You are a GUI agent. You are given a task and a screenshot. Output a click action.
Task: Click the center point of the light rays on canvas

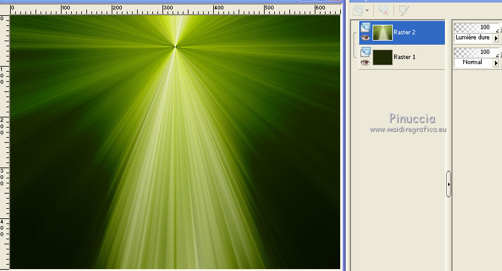coord(175,47)
